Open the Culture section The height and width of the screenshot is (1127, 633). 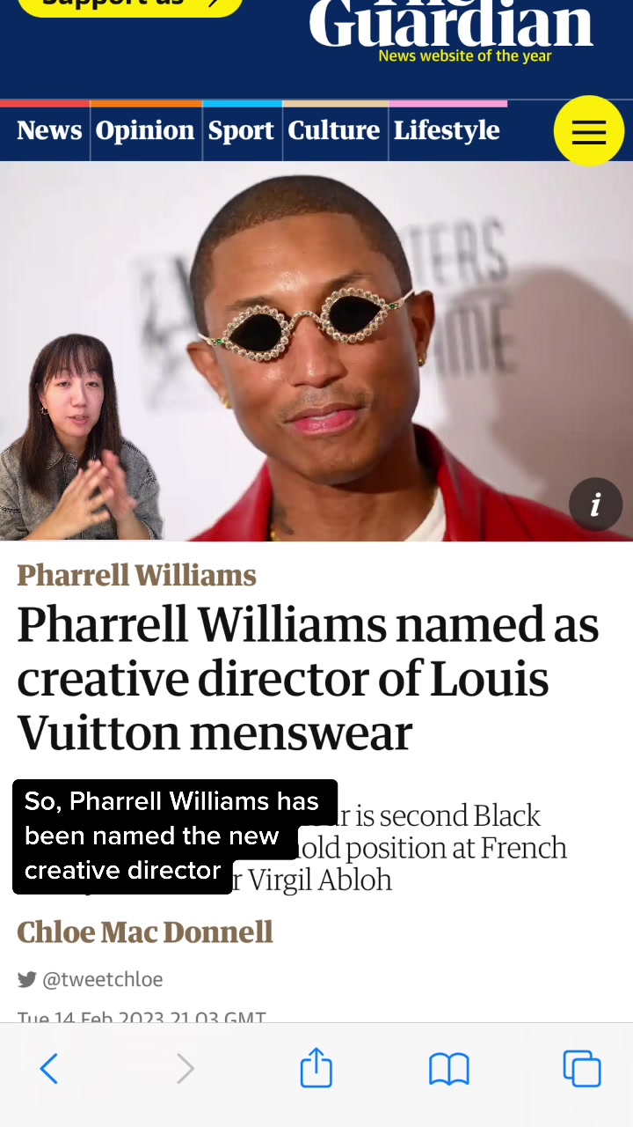334,130
